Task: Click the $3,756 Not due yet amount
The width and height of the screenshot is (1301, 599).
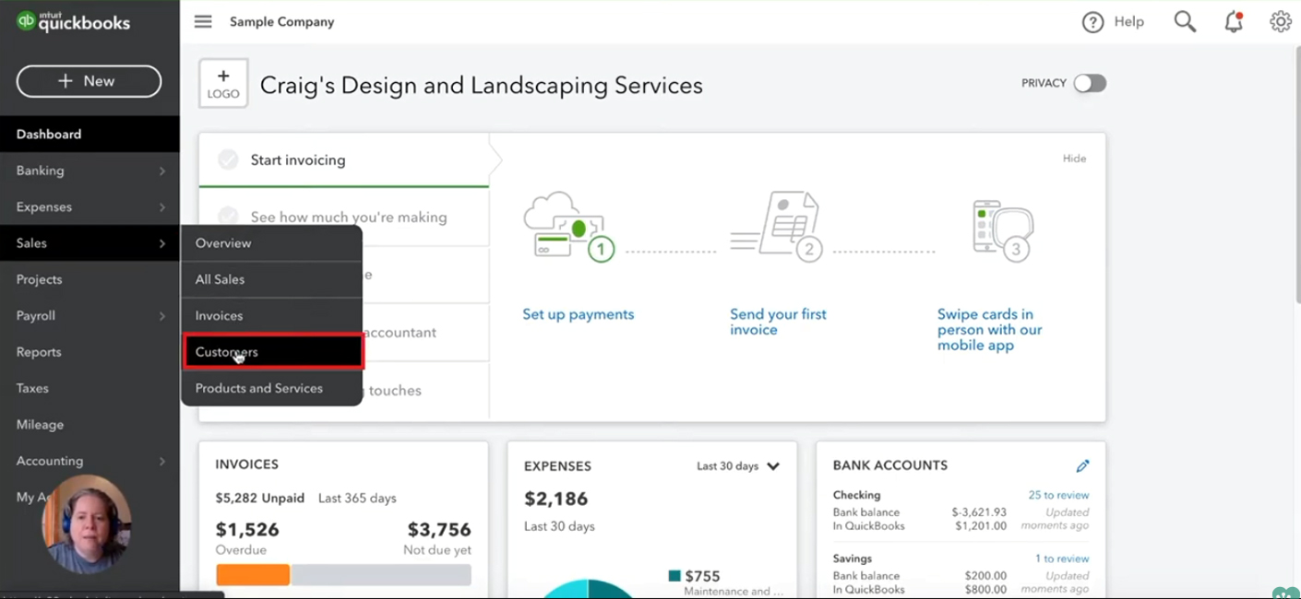Action: [438, 530]
